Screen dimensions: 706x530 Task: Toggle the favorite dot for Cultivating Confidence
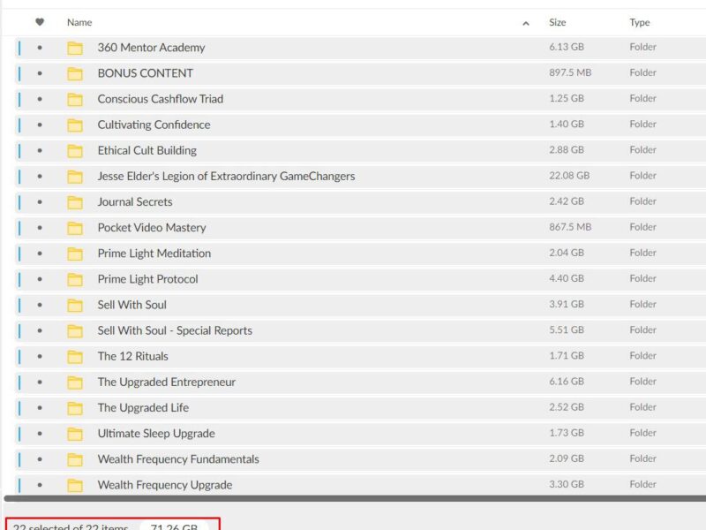tap(40, 125)
